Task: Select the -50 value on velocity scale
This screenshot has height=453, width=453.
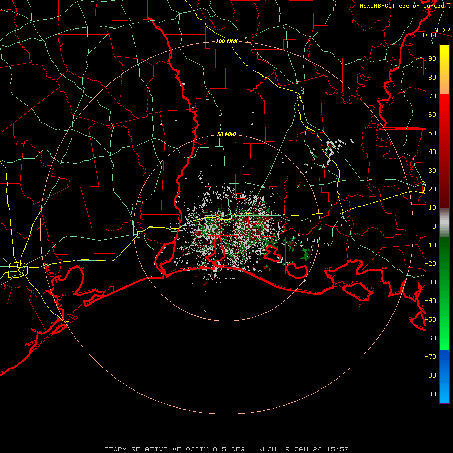Action: 430,320
